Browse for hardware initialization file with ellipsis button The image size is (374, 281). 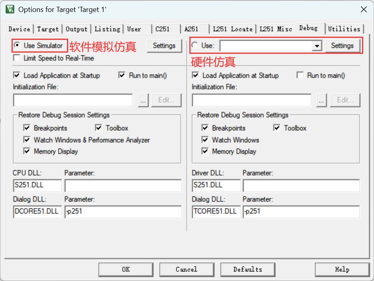click(x=321, y=100)
